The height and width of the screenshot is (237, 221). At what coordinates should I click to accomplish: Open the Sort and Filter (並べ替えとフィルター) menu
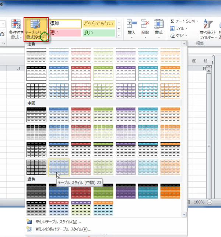tap(208, 29)
